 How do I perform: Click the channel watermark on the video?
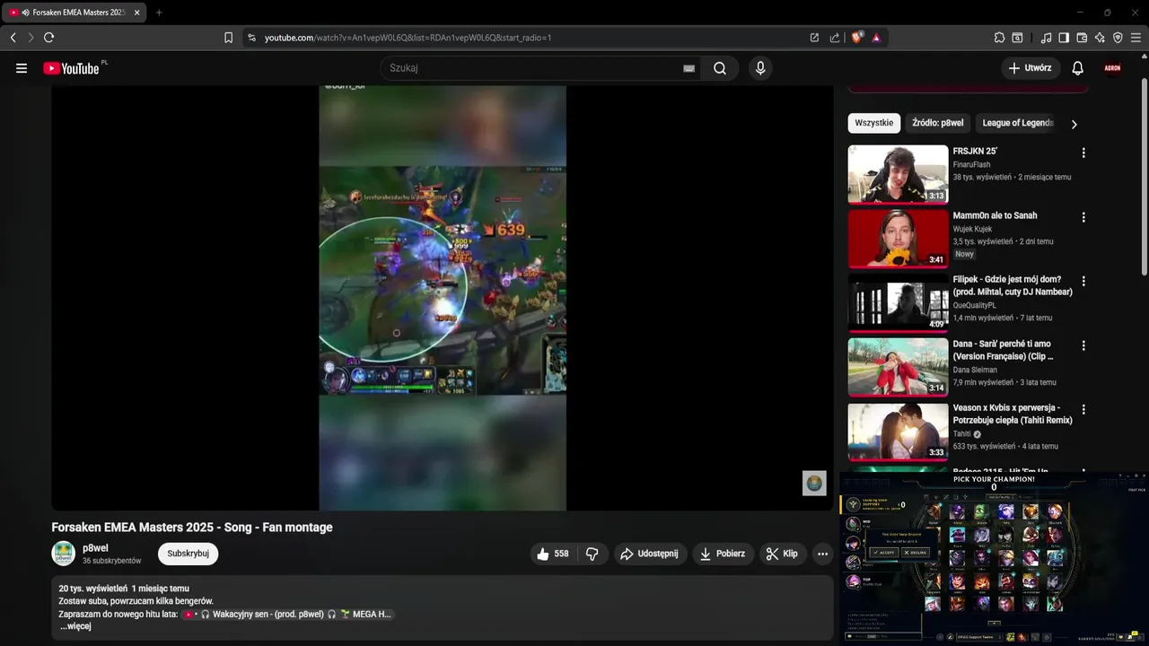814,483
